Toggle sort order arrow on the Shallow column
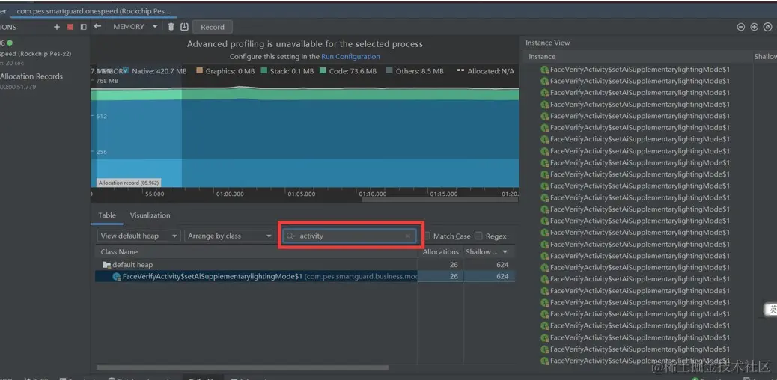777x380 pixels. [505, 252]
